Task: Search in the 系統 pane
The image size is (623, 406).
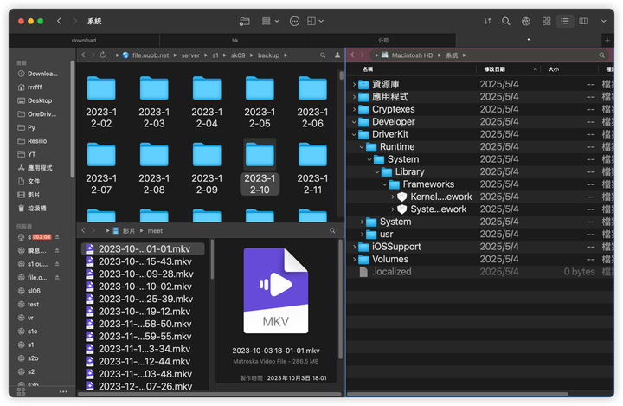Action: pyautogui.click(x=602, y=55)
